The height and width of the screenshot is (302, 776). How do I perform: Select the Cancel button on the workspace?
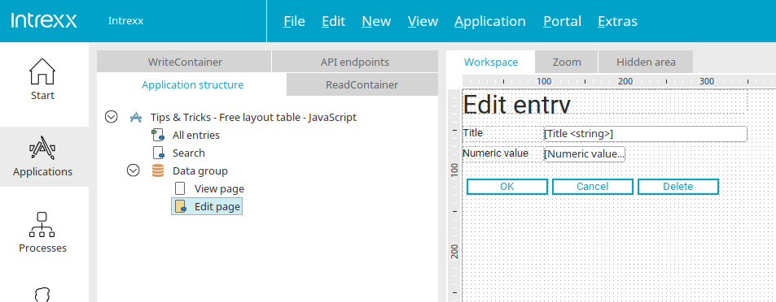(x=593, y=187)
